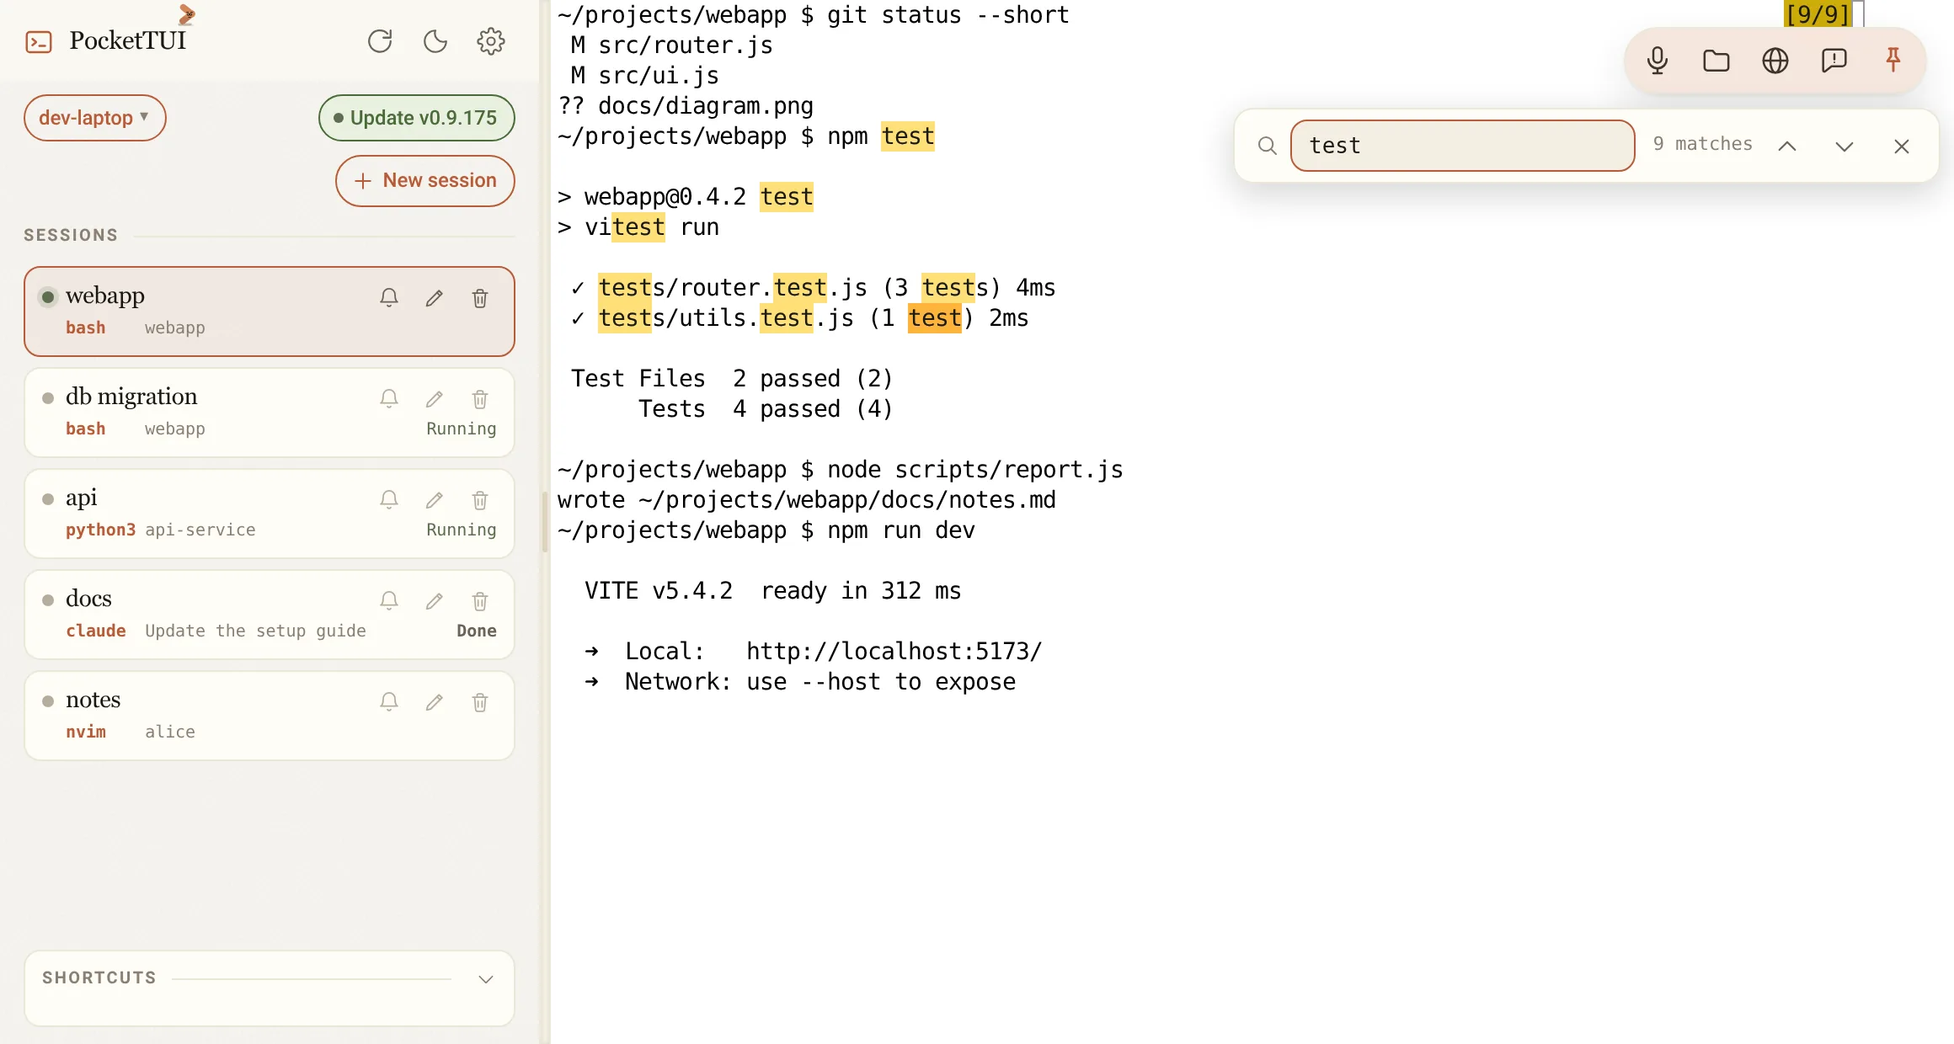Go to next search match

(x=1845, y=146)
